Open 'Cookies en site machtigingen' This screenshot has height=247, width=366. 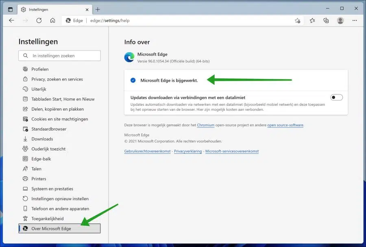59,119
